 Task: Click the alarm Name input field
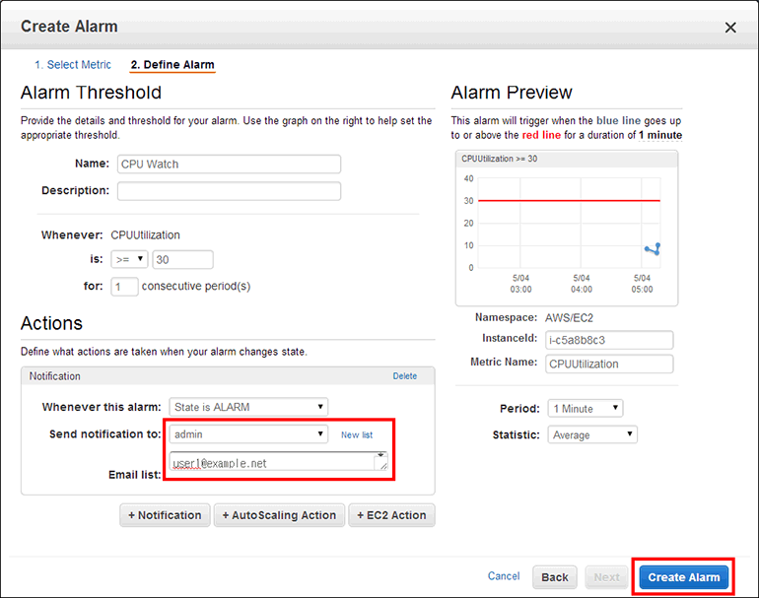[229, 165]
